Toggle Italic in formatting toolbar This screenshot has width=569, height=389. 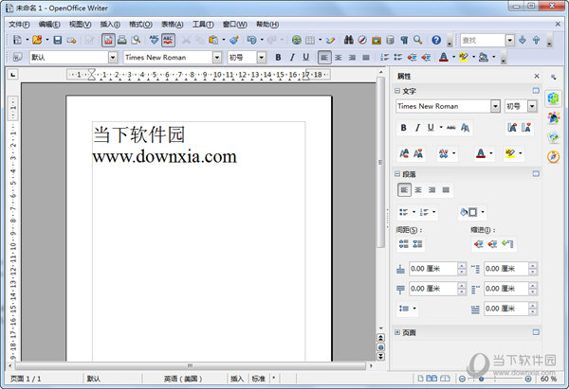coord(292,57)
